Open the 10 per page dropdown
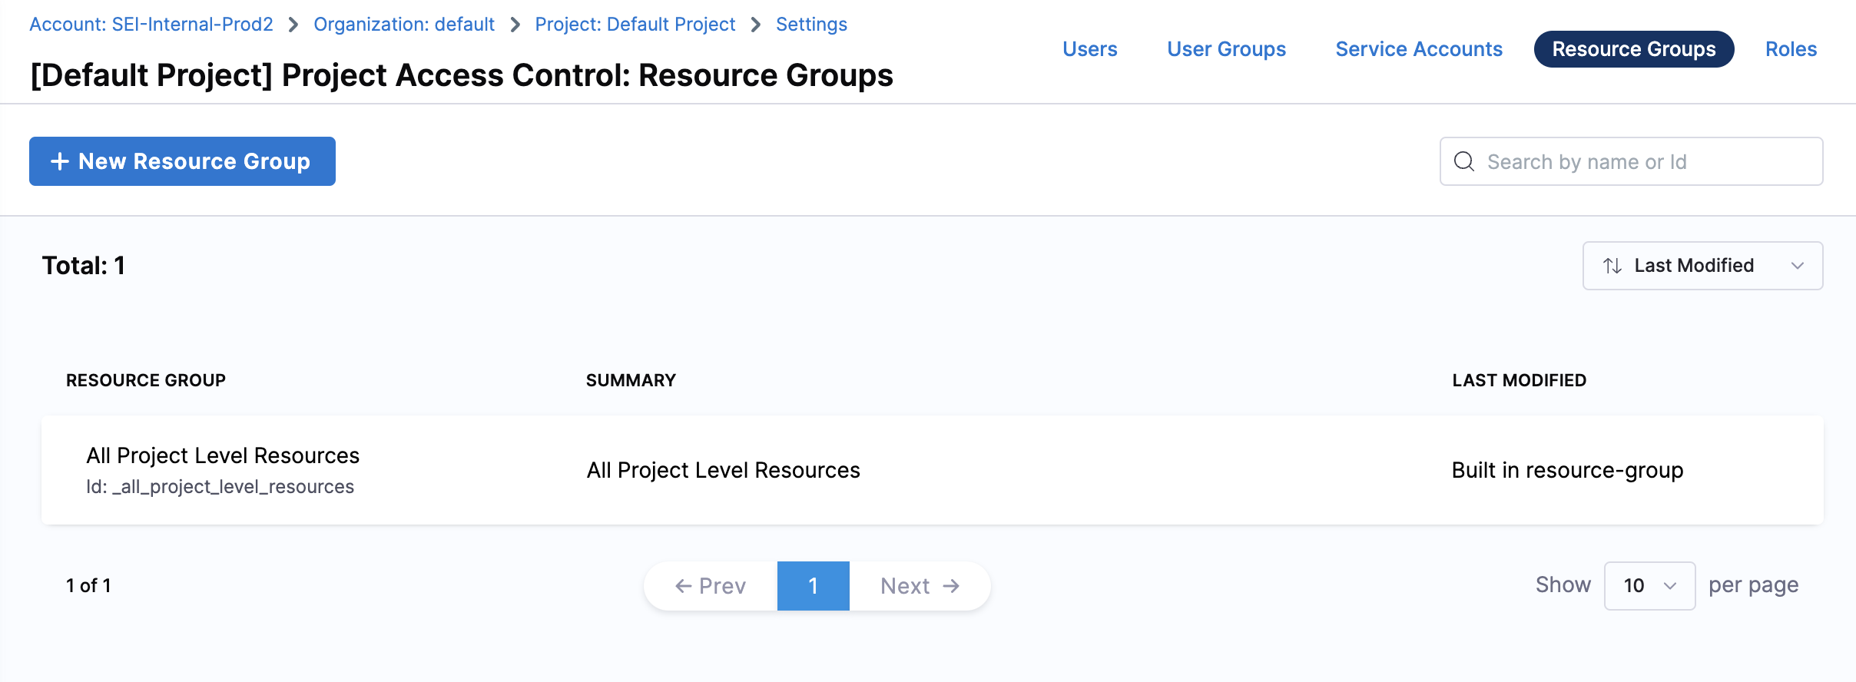Viewport: 1856px width, 682px height. pos(1649,586)
